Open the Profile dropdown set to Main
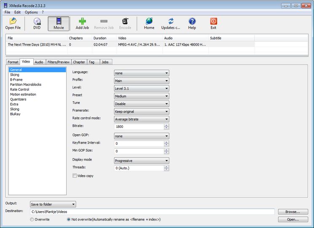Image resolution: width=314 pixels, height=228 pixels. [142, 81]
